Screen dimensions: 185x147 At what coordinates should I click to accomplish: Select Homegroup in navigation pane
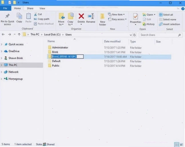point(13,79)
